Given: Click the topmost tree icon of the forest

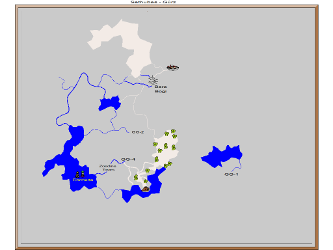Looking at the screenshot, I should pos(173,131).
